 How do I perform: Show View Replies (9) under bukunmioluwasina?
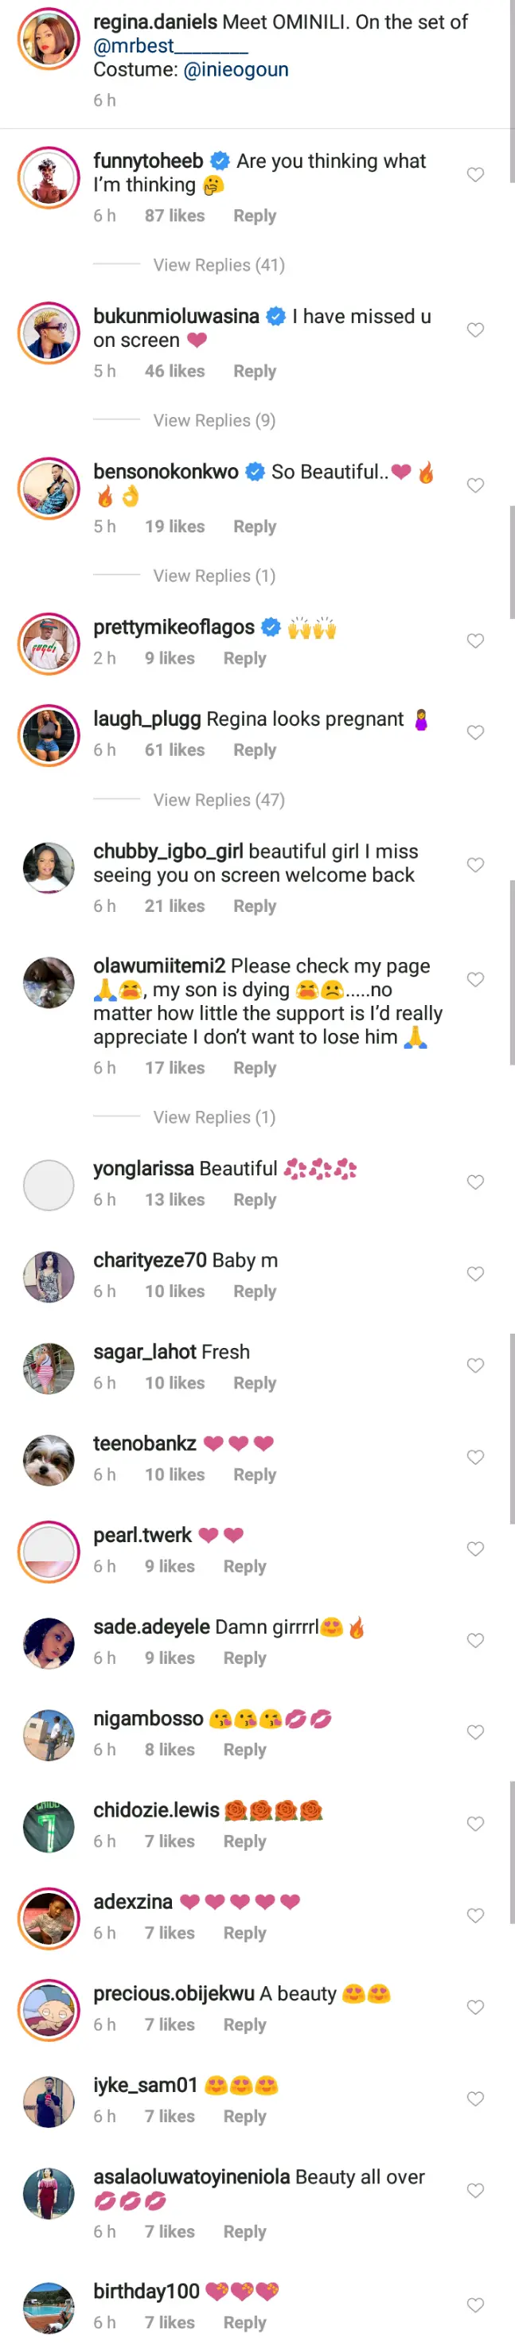point(214,420)
